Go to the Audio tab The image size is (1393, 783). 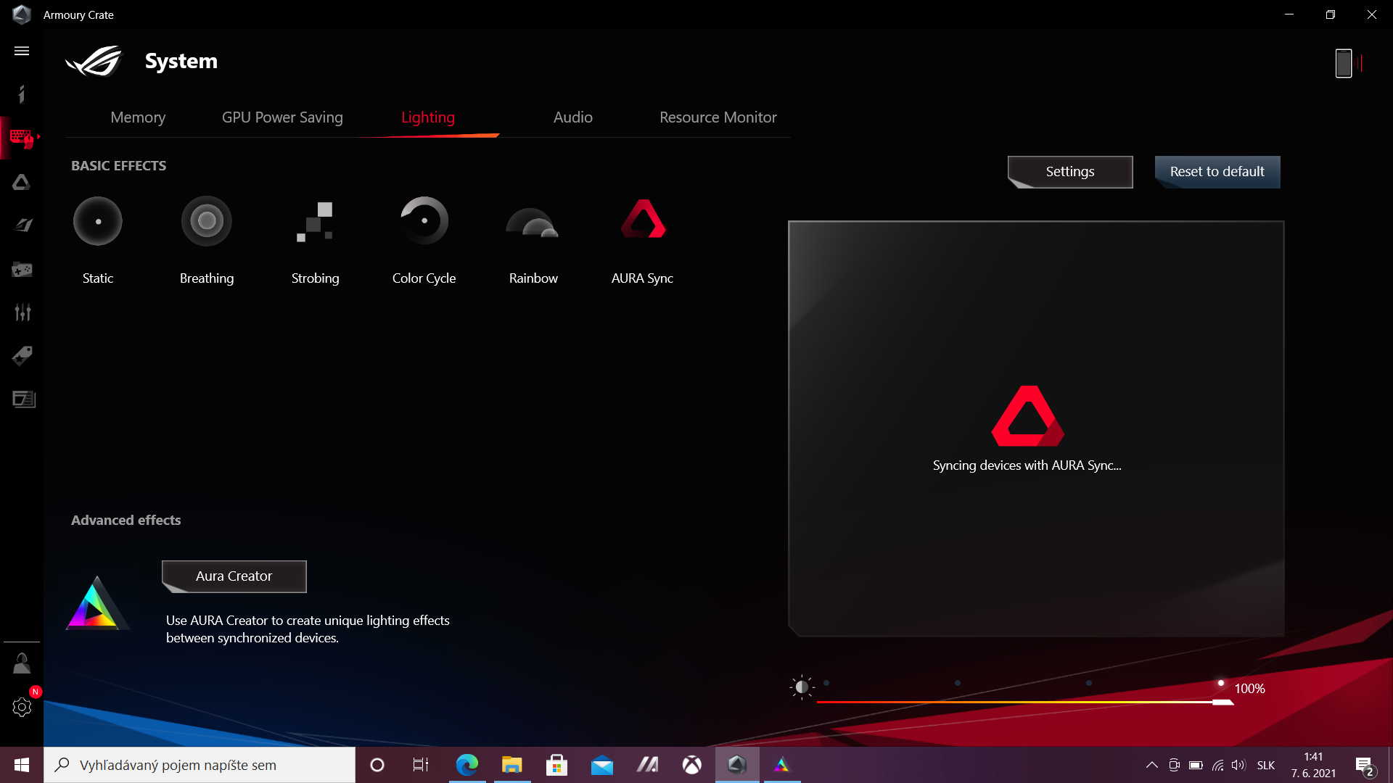point(573,117)
